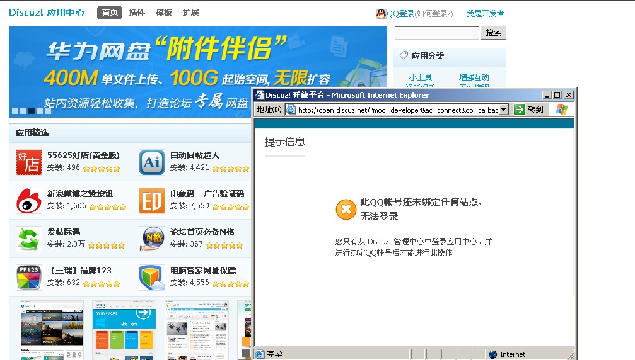Click the status bar page-done icon
The image size is (635, 360).
[x=259, y=354]
